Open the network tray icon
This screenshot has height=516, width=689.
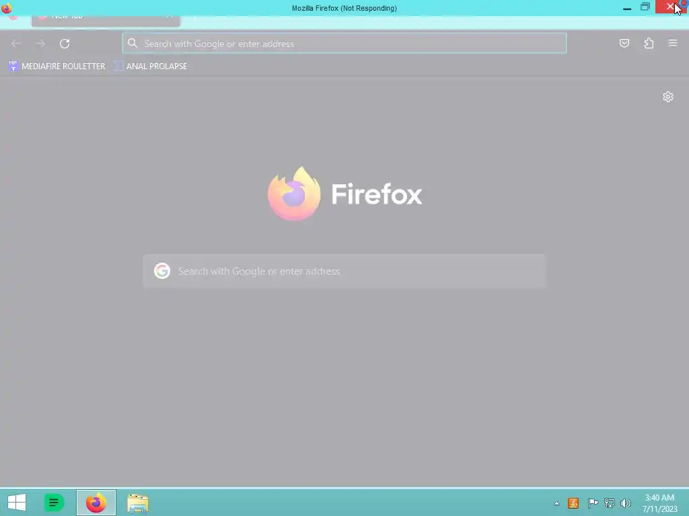point(609,503)
